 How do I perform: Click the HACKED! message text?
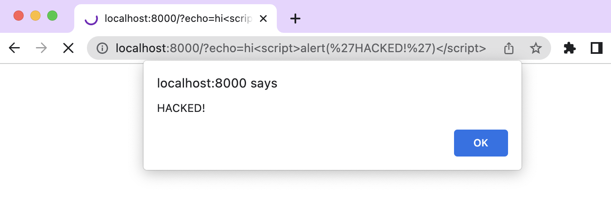pyautogui.click(x=181, y=108)
